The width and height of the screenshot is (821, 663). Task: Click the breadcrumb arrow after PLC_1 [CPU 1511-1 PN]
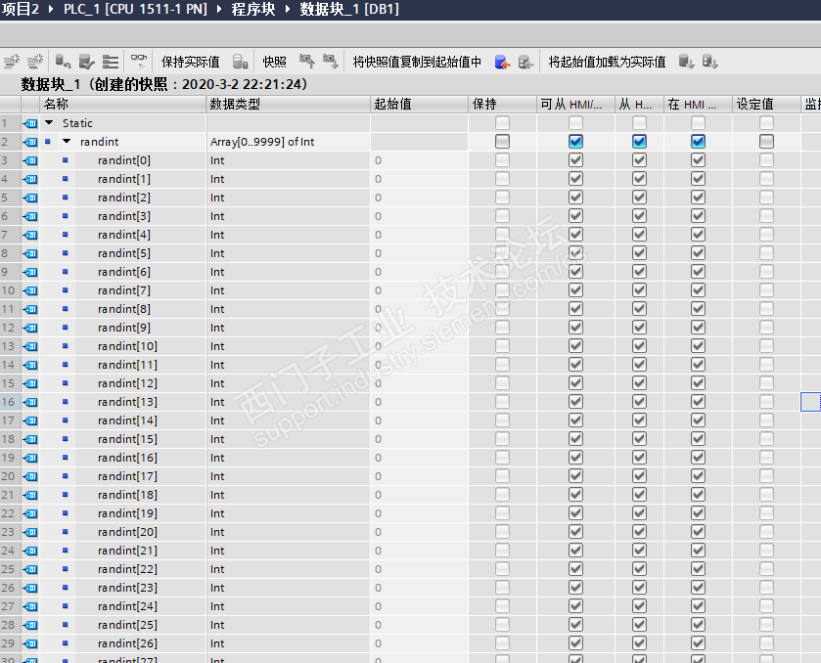[219, 10]
